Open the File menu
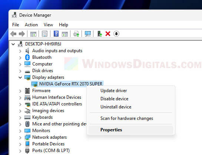Screen dimensions: 202x155 pos(16,25)
